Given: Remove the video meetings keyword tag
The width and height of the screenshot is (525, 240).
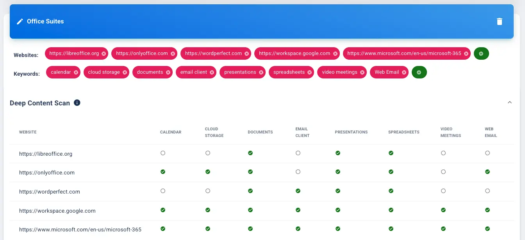Looking at the screenshot, I should [x=362, y=72].
